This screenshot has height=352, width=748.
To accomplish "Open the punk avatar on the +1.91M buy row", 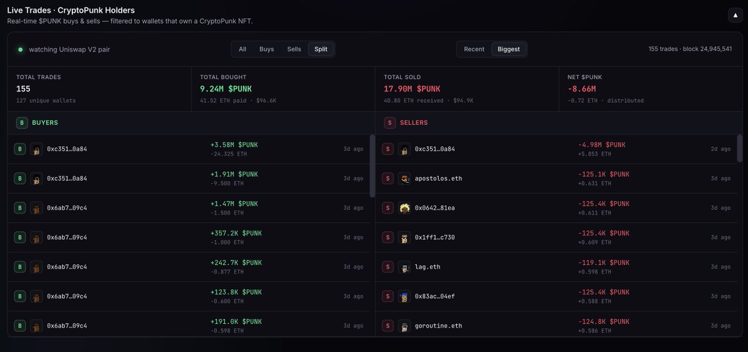I will [37, 179].
